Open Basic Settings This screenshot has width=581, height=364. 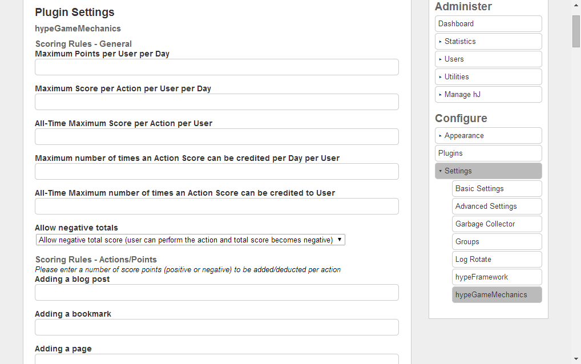click(497, 189)
